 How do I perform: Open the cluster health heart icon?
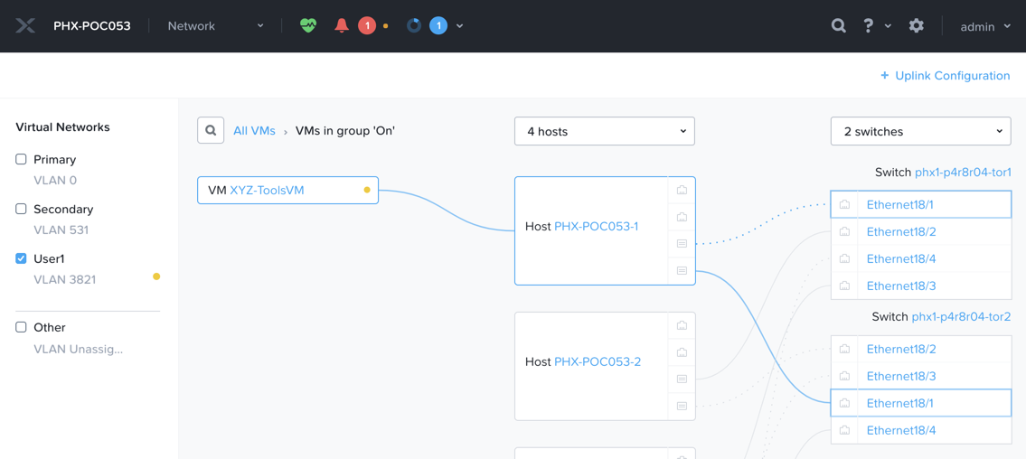point(308,25)
